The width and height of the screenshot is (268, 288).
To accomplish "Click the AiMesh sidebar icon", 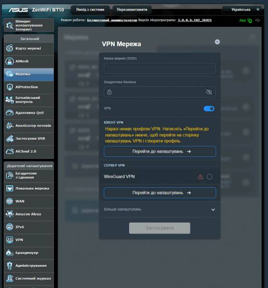I will point(10,61).
